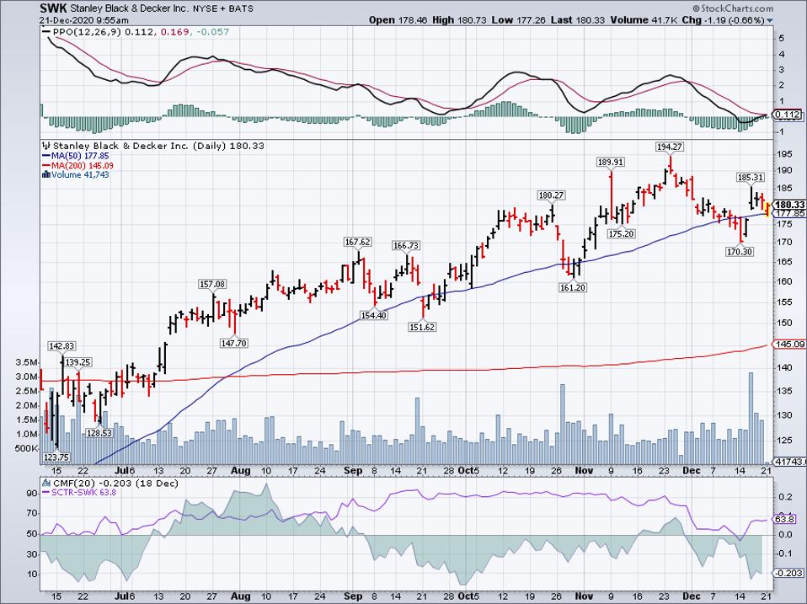
Task: Click the PPO value tag 0.112 on right axis
Action: 789,115
